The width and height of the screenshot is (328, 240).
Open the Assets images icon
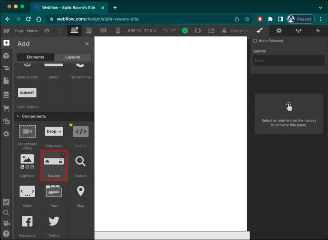[x=6, y=121]
